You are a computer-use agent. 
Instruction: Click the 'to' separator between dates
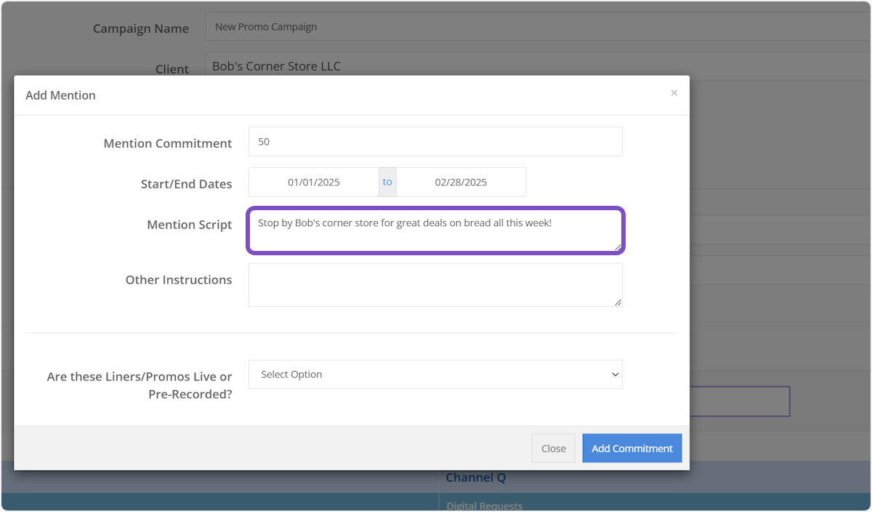(x=387, y=183)
